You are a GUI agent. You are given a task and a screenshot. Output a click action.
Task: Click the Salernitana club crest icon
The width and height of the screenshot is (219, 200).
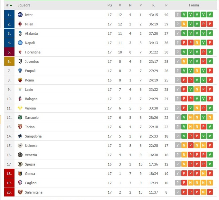[20, 192]
